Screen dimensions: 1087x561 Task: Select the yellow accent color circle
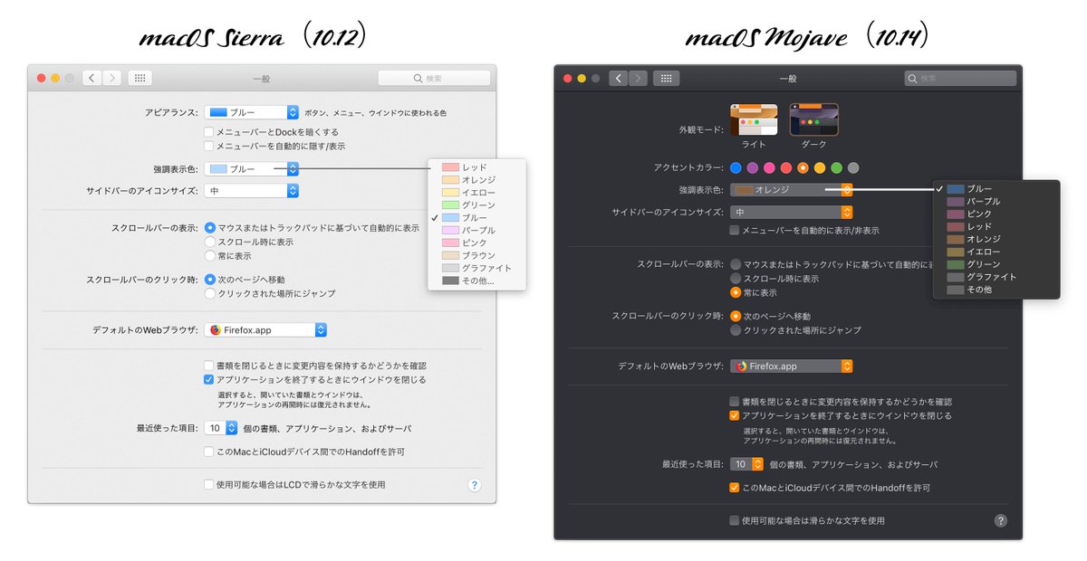[820, 167]
